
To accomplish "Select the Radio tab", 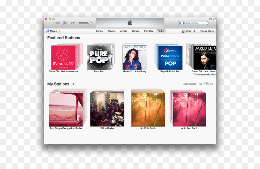I will 161,31.
